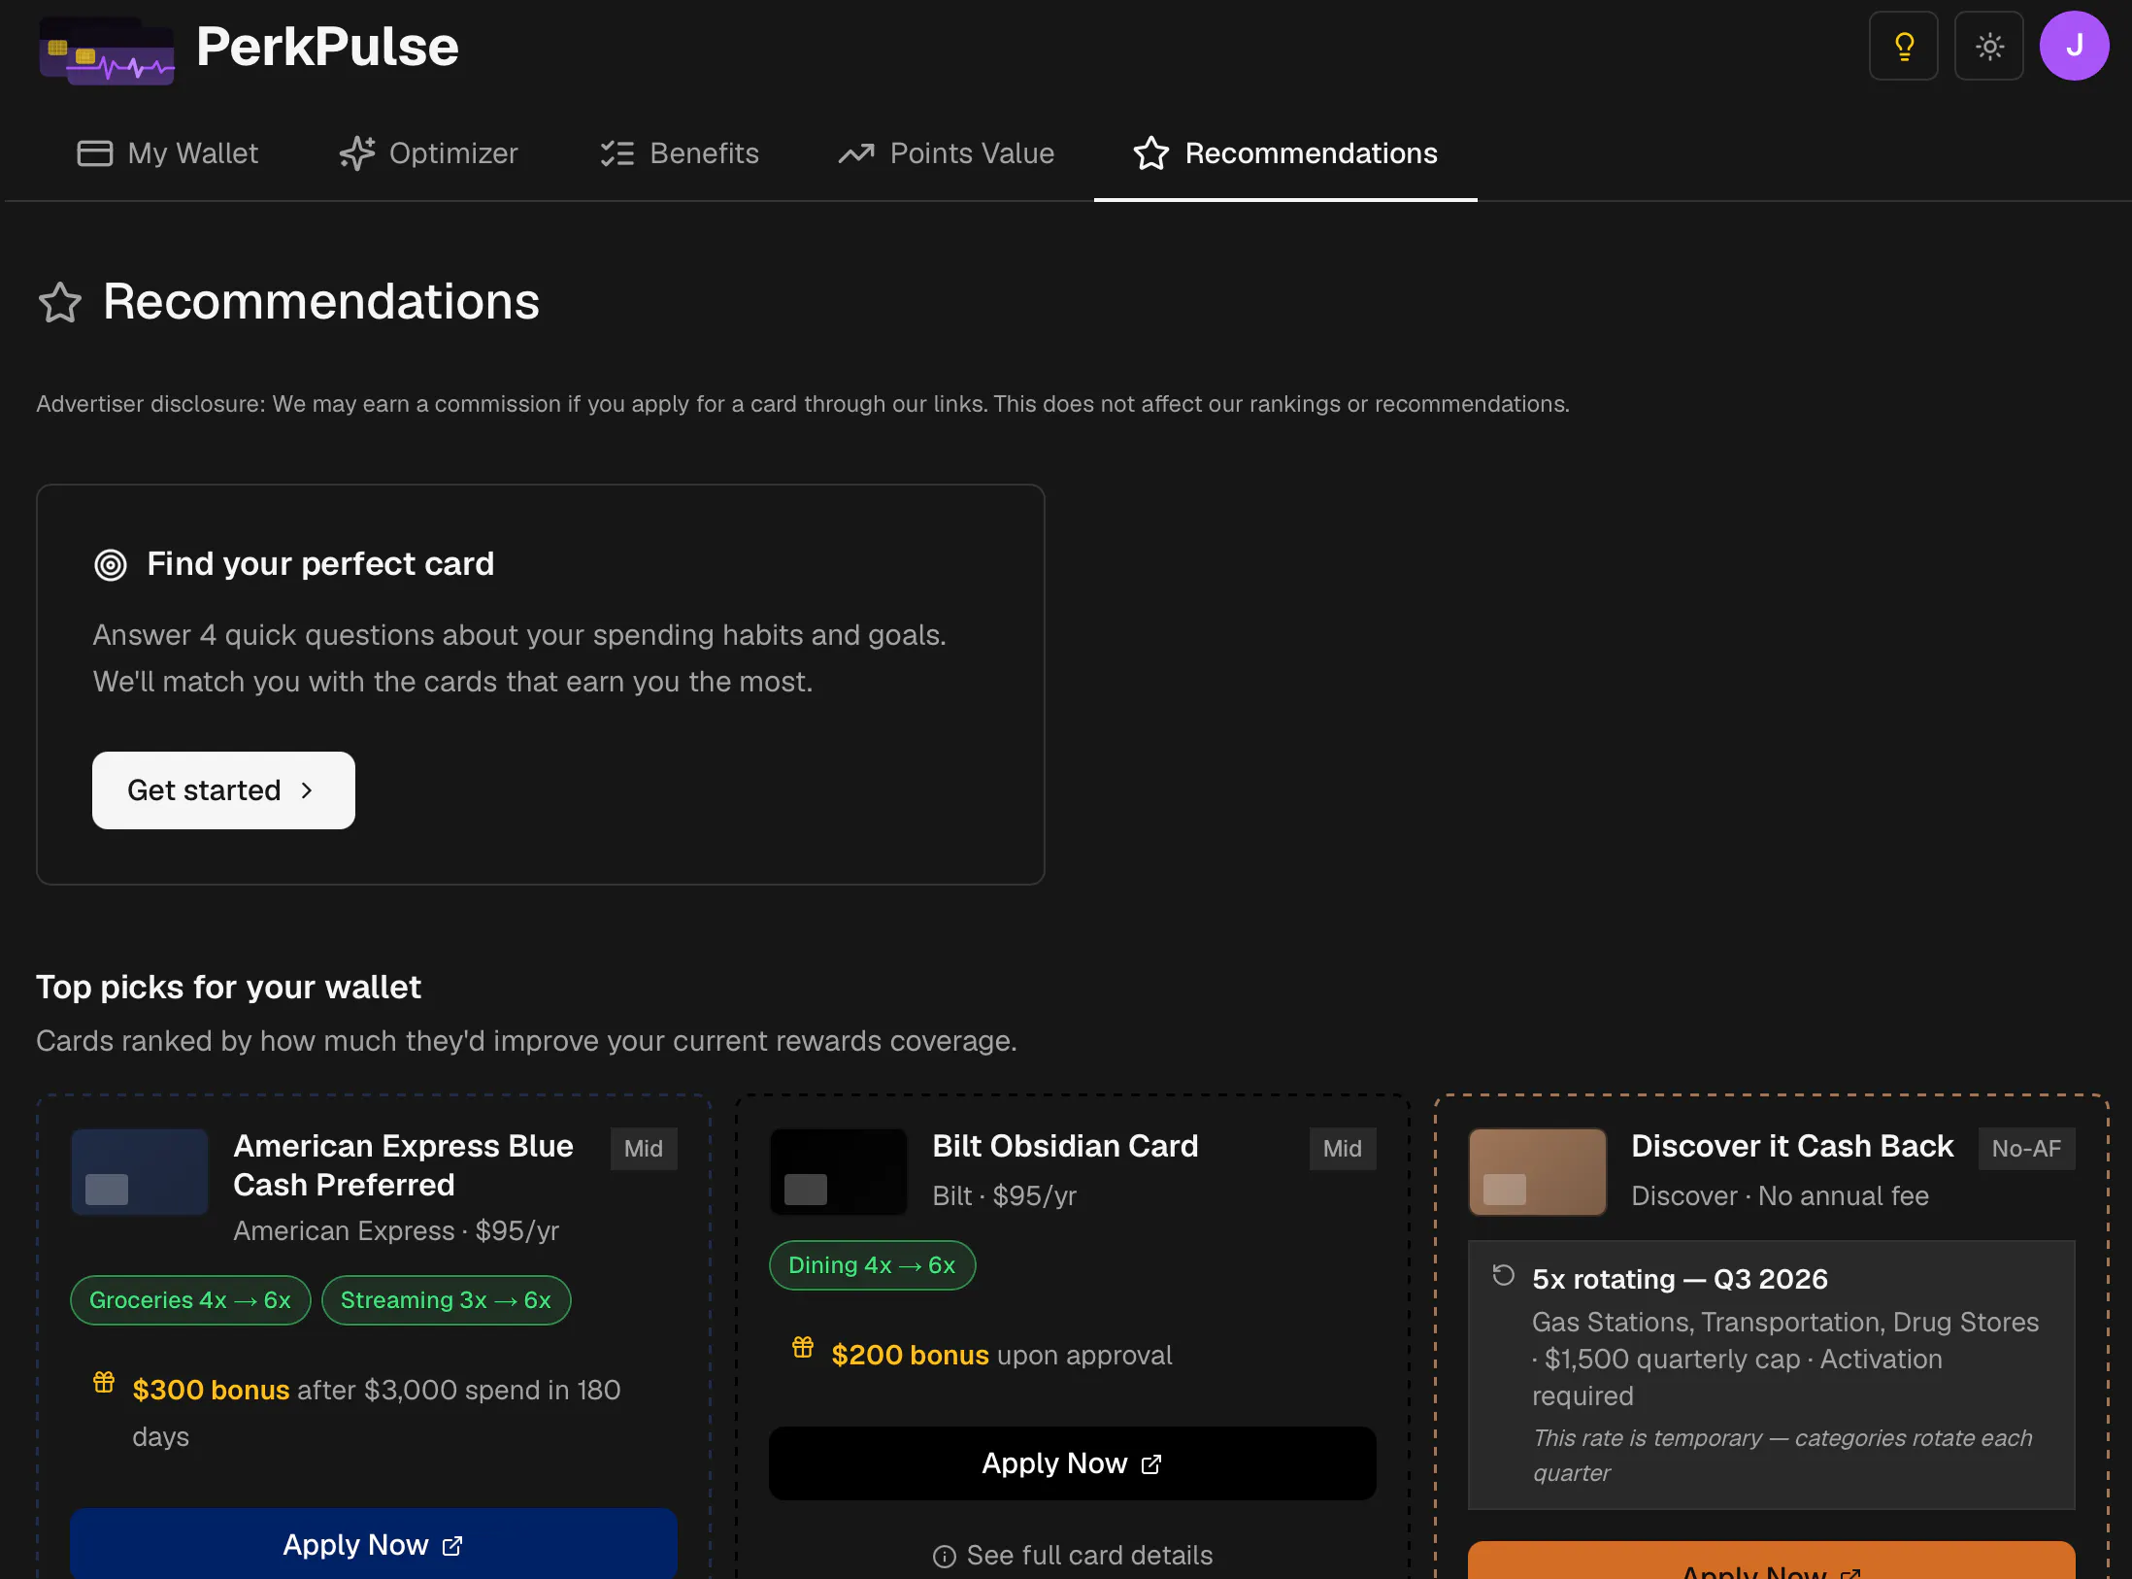Click the PerkPulse brand name

coord(327,47)
